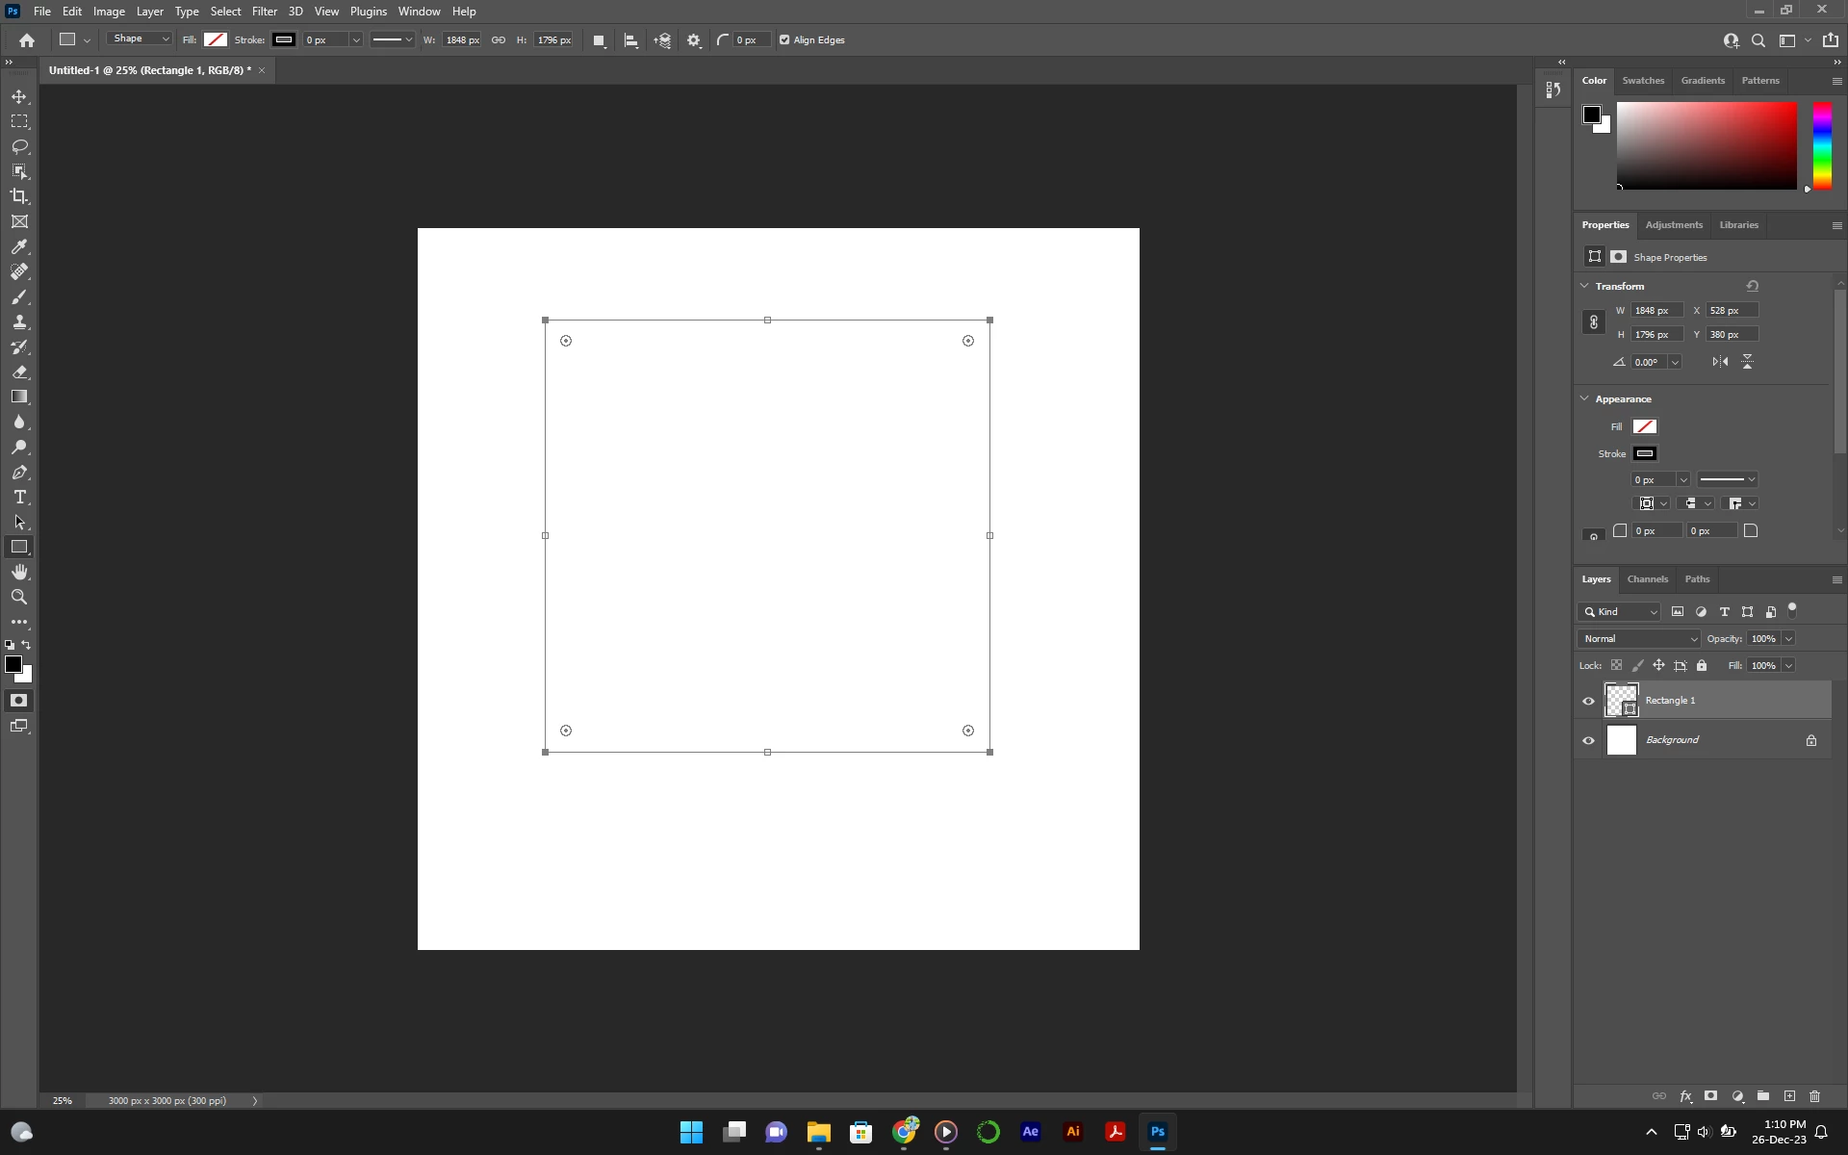Select the Zoom tool
Viewport: 1848px width, 1155px height.
pyautogui.click(x=19, y=597)
